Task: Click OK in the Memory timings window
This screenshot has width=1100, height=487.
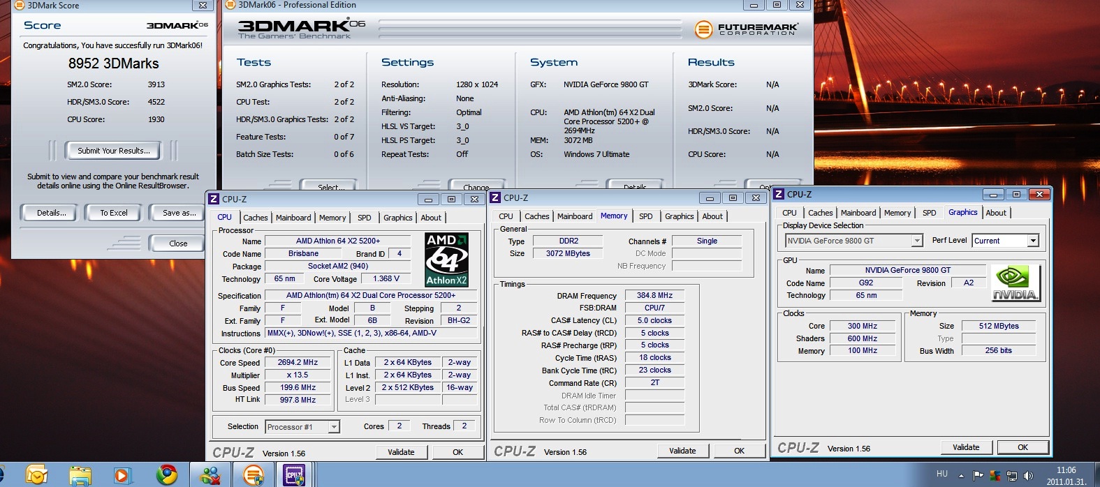Action: [739, 451]
